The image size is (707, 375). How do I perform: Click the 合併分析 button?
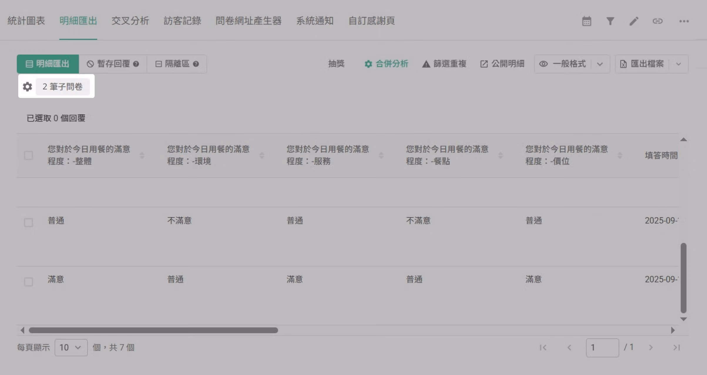tap(386, 64)
